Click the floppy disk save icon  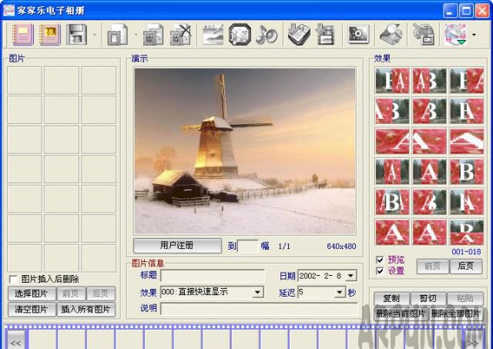point(76,35)
